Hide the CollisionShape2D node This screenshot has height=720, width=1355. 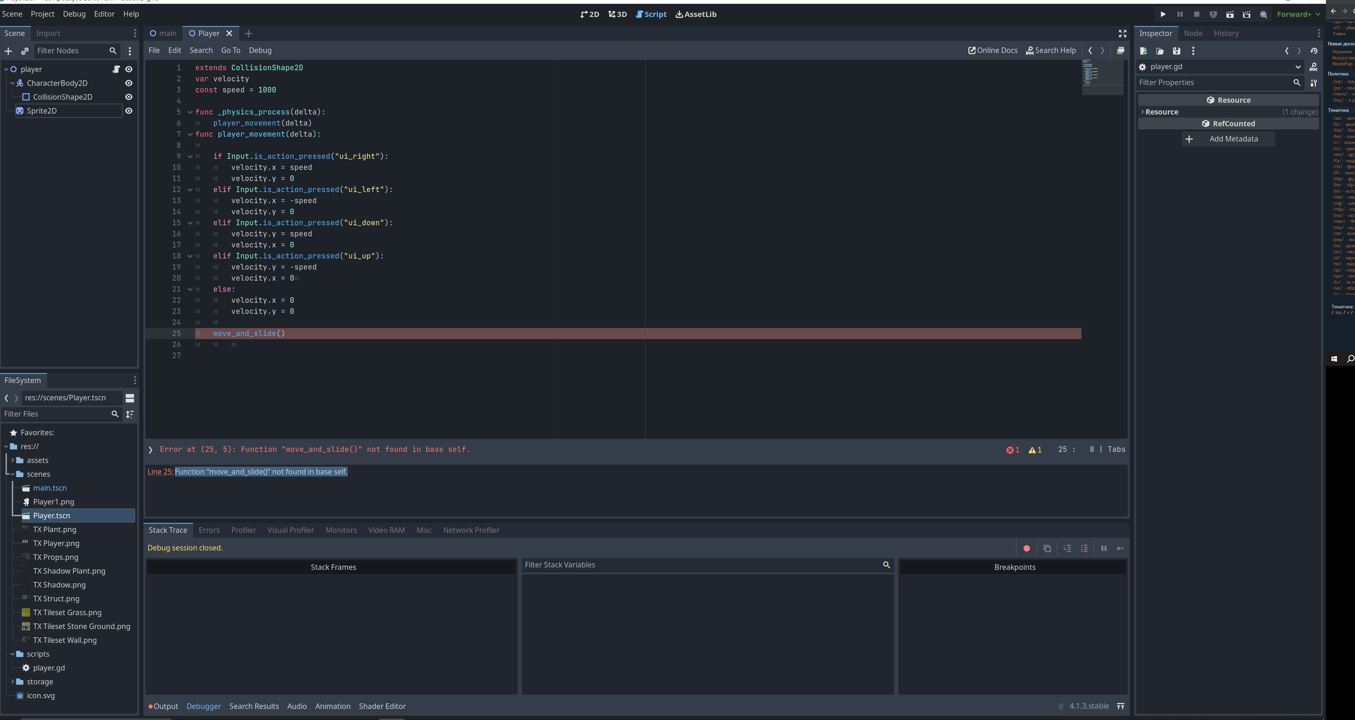point(129,97)
